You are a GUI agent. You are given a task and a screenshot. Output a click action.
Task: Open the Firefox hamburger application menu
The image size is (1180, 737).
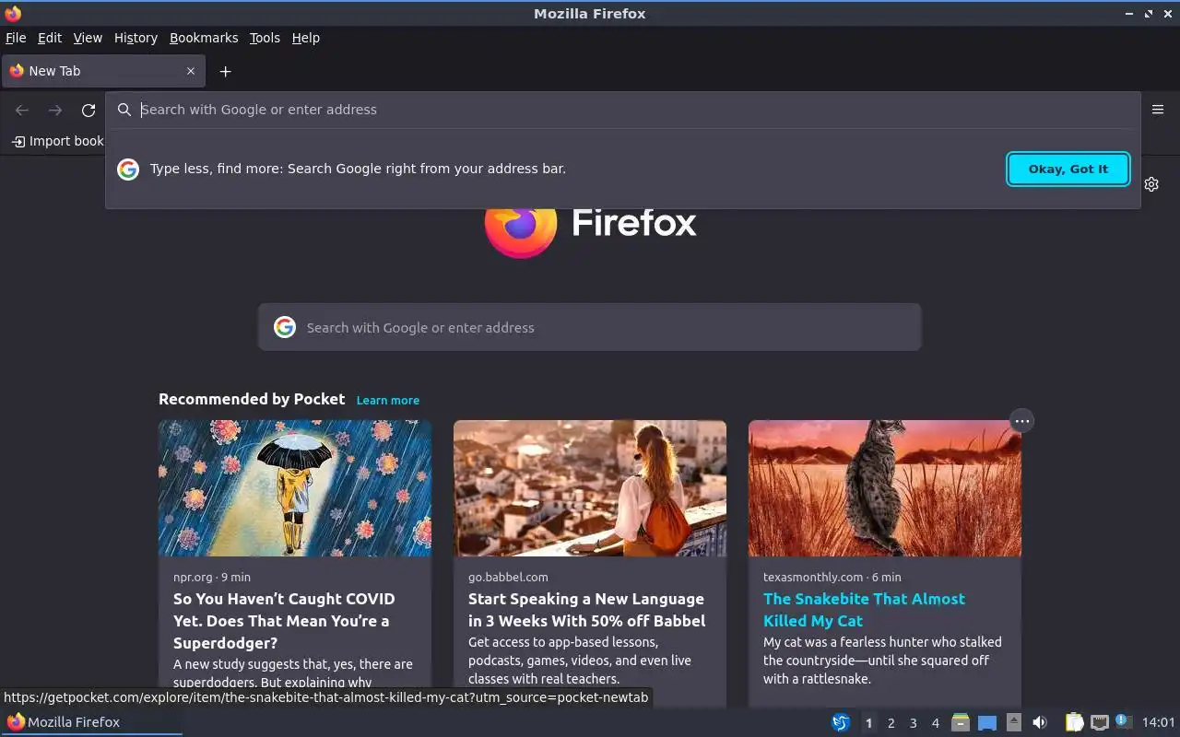1158,110
